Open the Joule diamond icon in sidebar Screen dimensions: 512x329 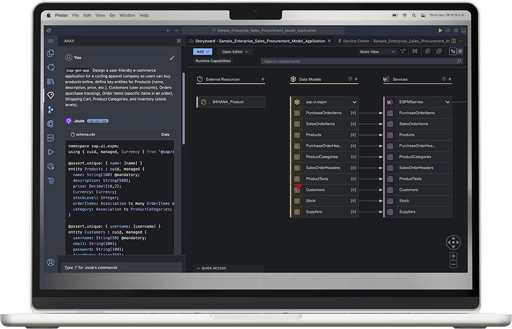tap(51, 95)
